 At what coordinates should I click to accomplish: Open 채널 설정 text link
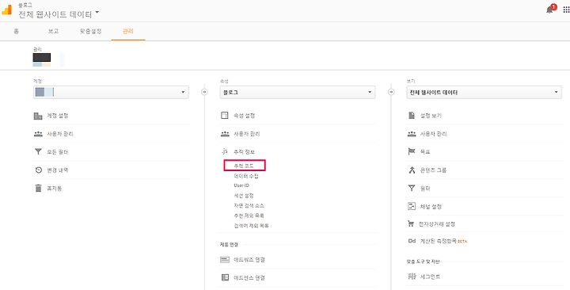tap(431, 206)
